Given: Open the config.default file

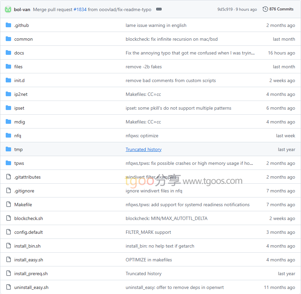Looking at the screenshot, I should 29,232.
